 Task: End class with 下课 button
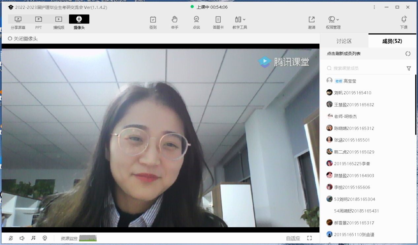[x=403, y=22]
